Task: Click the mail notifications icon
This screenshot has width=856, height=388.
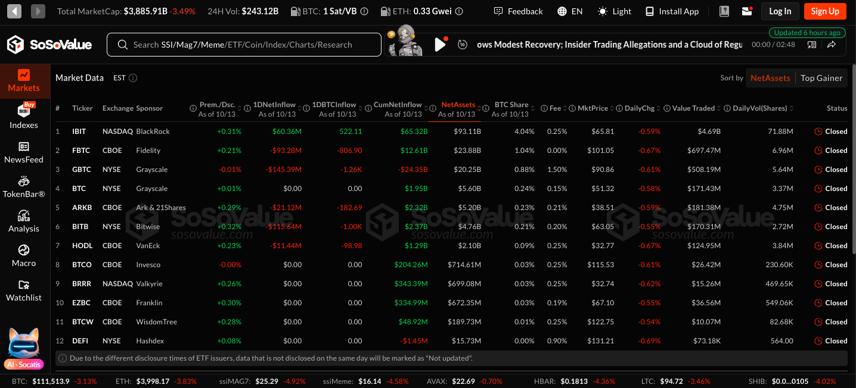Action: click(x=746, y=11)
